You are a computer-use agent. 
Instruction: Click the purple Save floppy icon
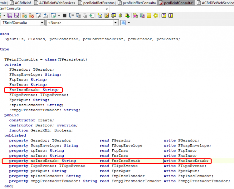(10, 16)
